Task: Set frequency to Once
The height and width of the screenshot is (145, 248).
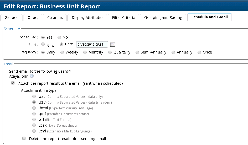Action: coord(199,52)
